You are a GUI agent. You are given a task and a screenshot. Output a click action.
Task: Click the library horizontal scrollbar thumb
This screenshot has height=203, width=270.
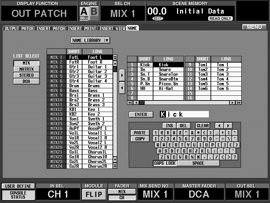point(142,103)
